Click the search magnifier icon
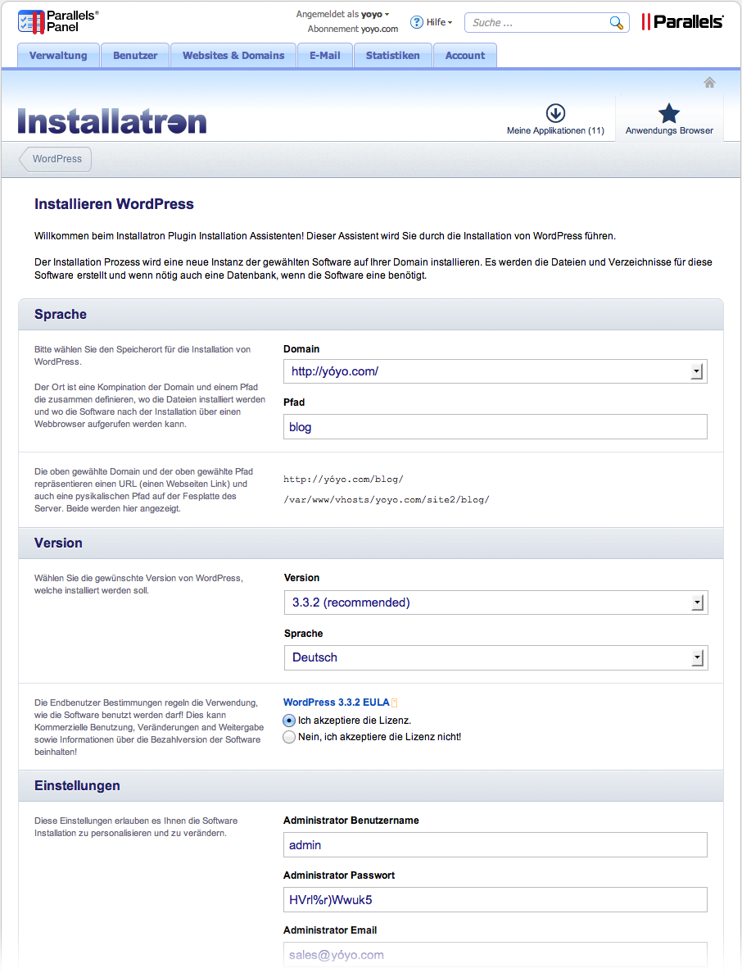 coord(616,23)
